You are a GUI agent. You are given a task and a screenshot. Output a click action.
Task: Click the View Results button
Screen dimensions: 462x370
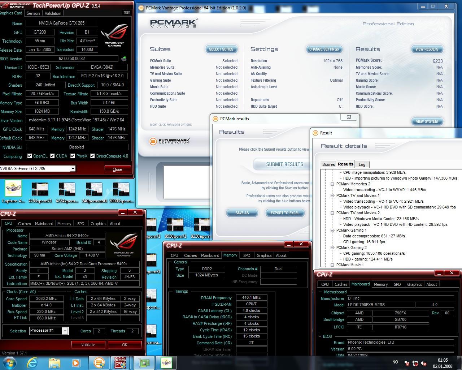pos(427,49)
